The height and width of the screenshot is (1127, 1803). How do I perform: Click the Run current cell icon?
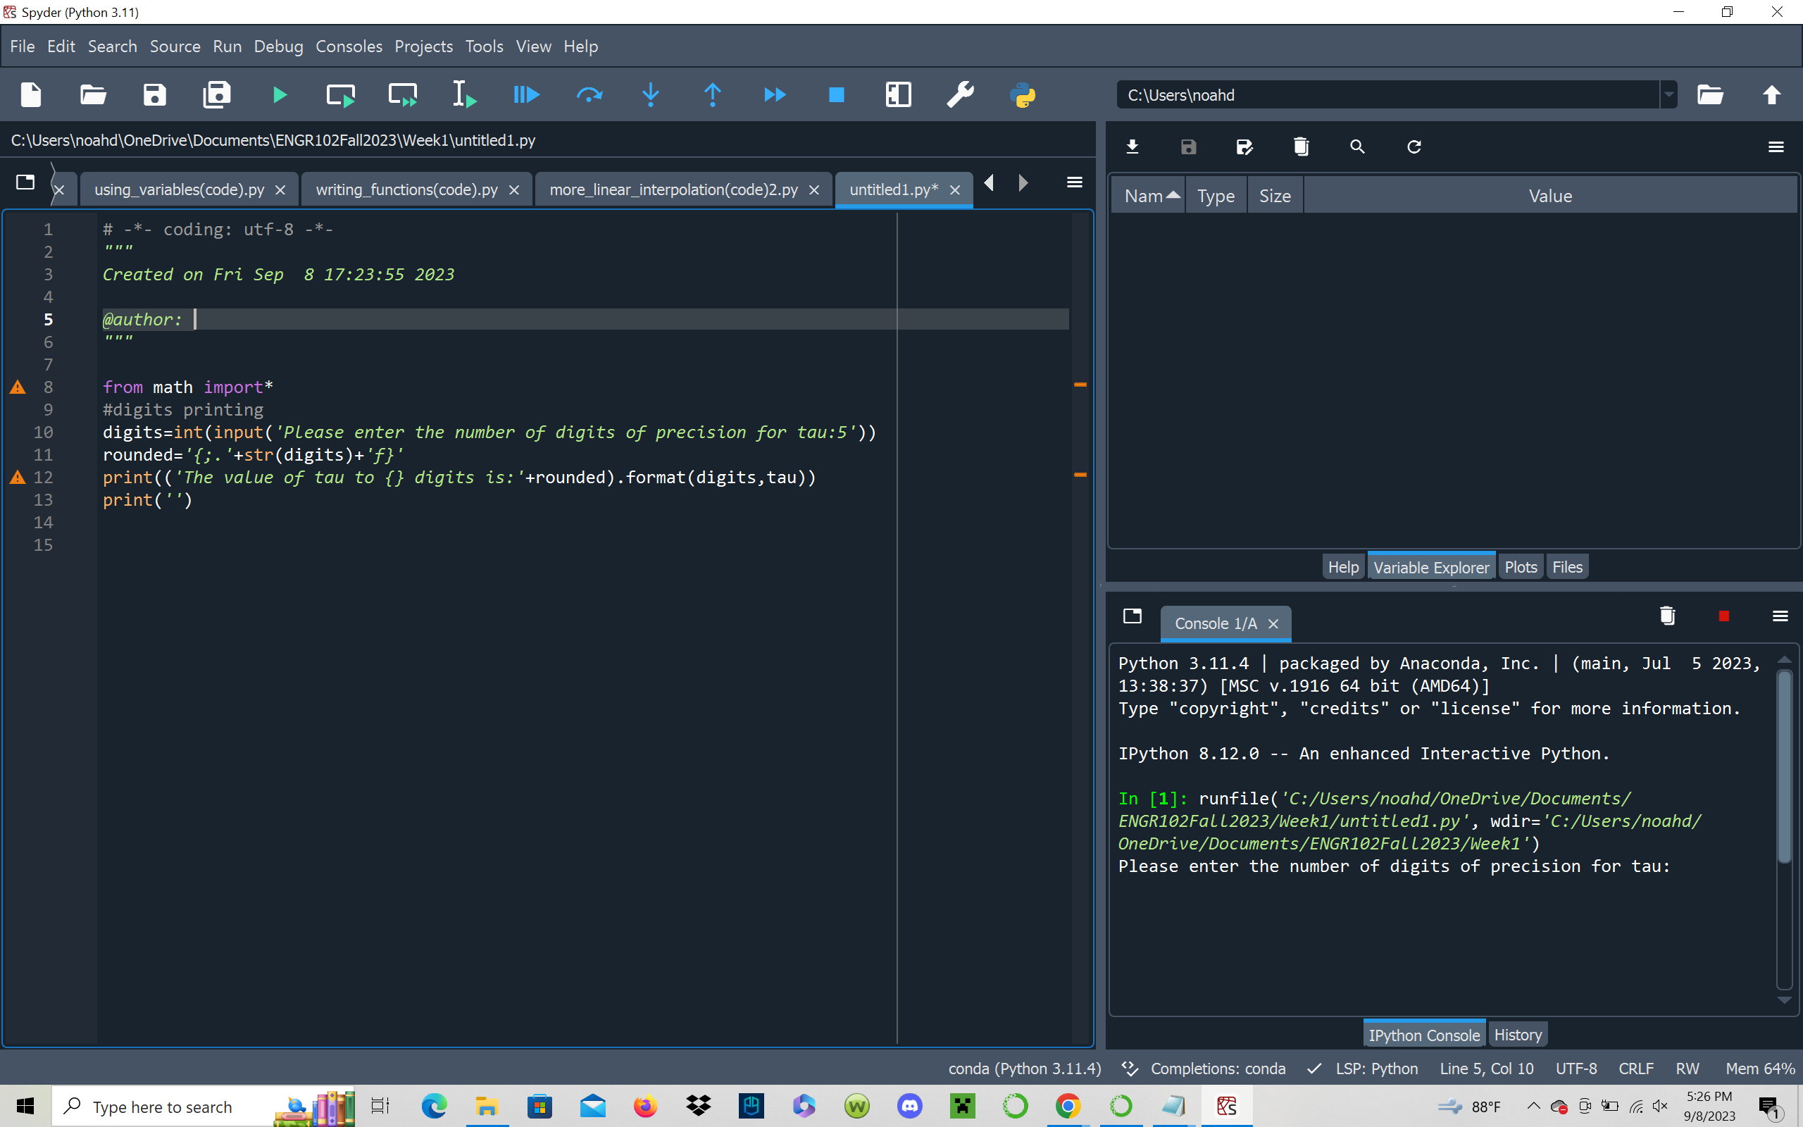pyautogui.click(x=340, y=94)
